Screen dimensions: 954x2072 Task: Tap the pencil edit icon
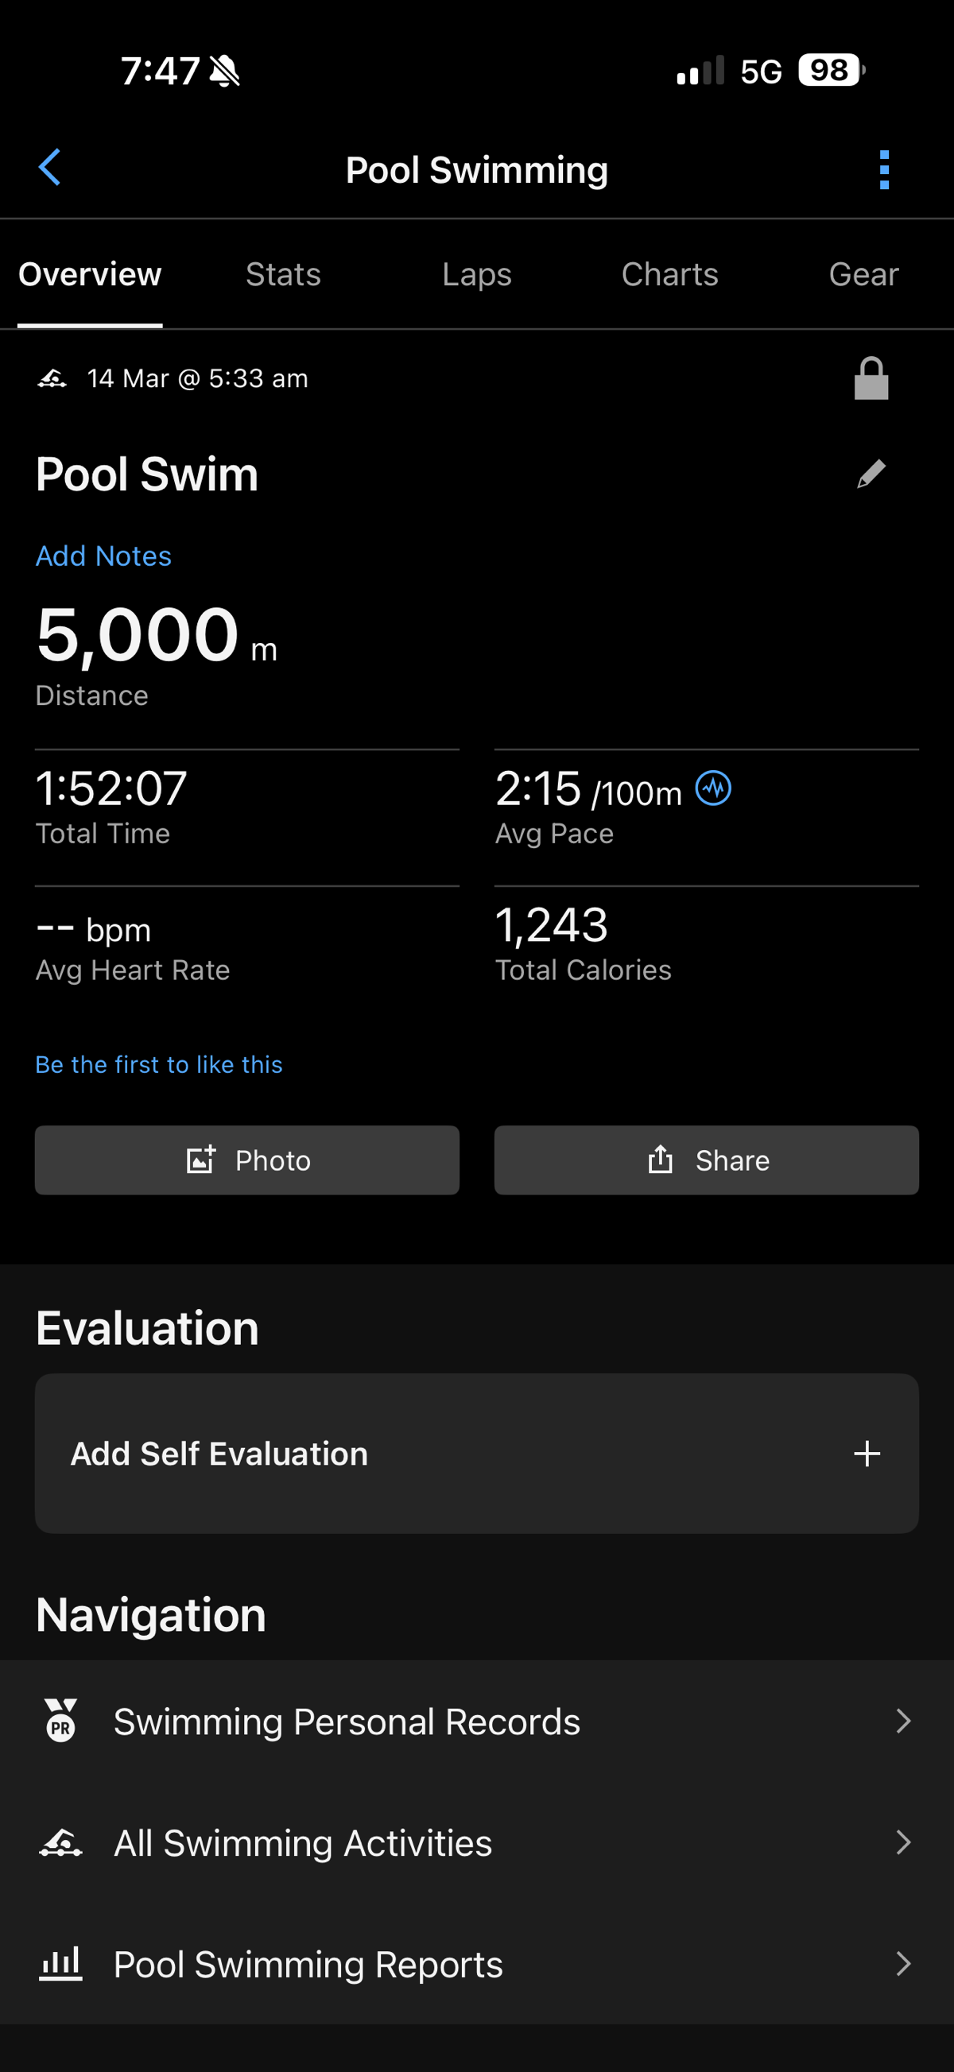(x=871, y=474)
